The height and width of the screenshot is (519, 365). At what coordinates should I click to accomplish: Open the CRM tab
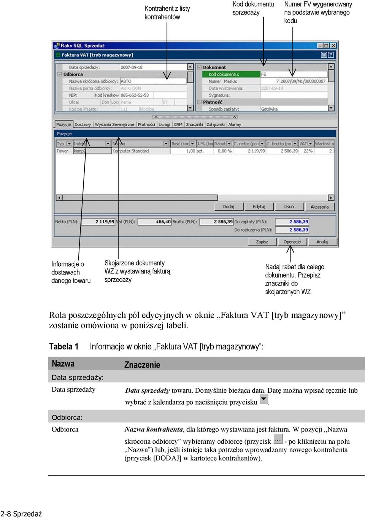coord(178,124)
